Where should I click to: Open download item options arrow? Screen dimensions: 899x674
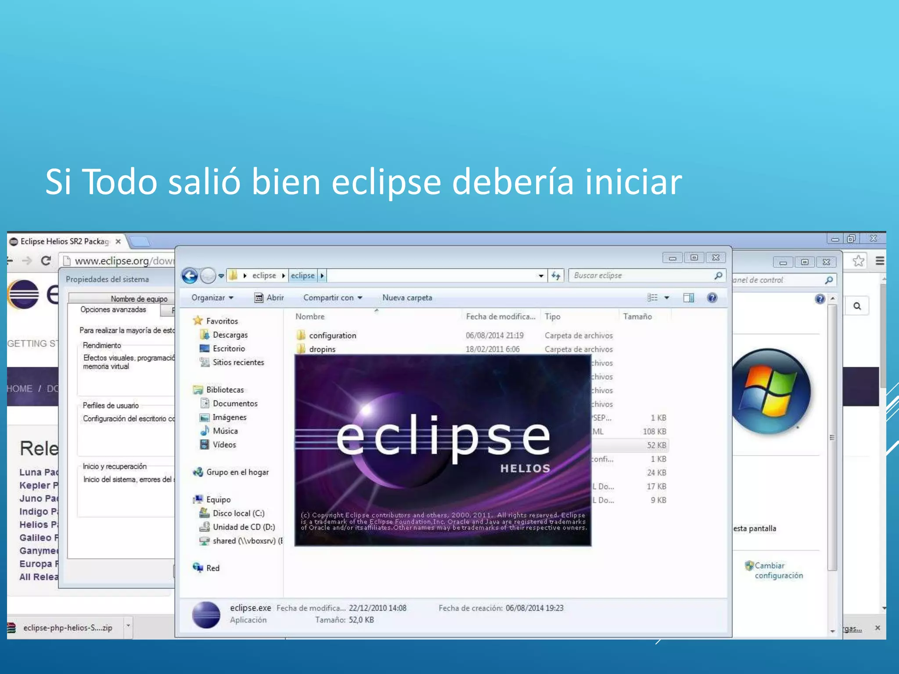[x=128, y=625]
